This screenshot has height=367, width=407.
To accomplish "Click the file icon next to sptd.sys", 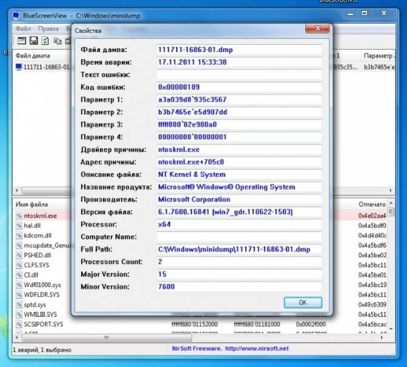I will coord(19,305).
